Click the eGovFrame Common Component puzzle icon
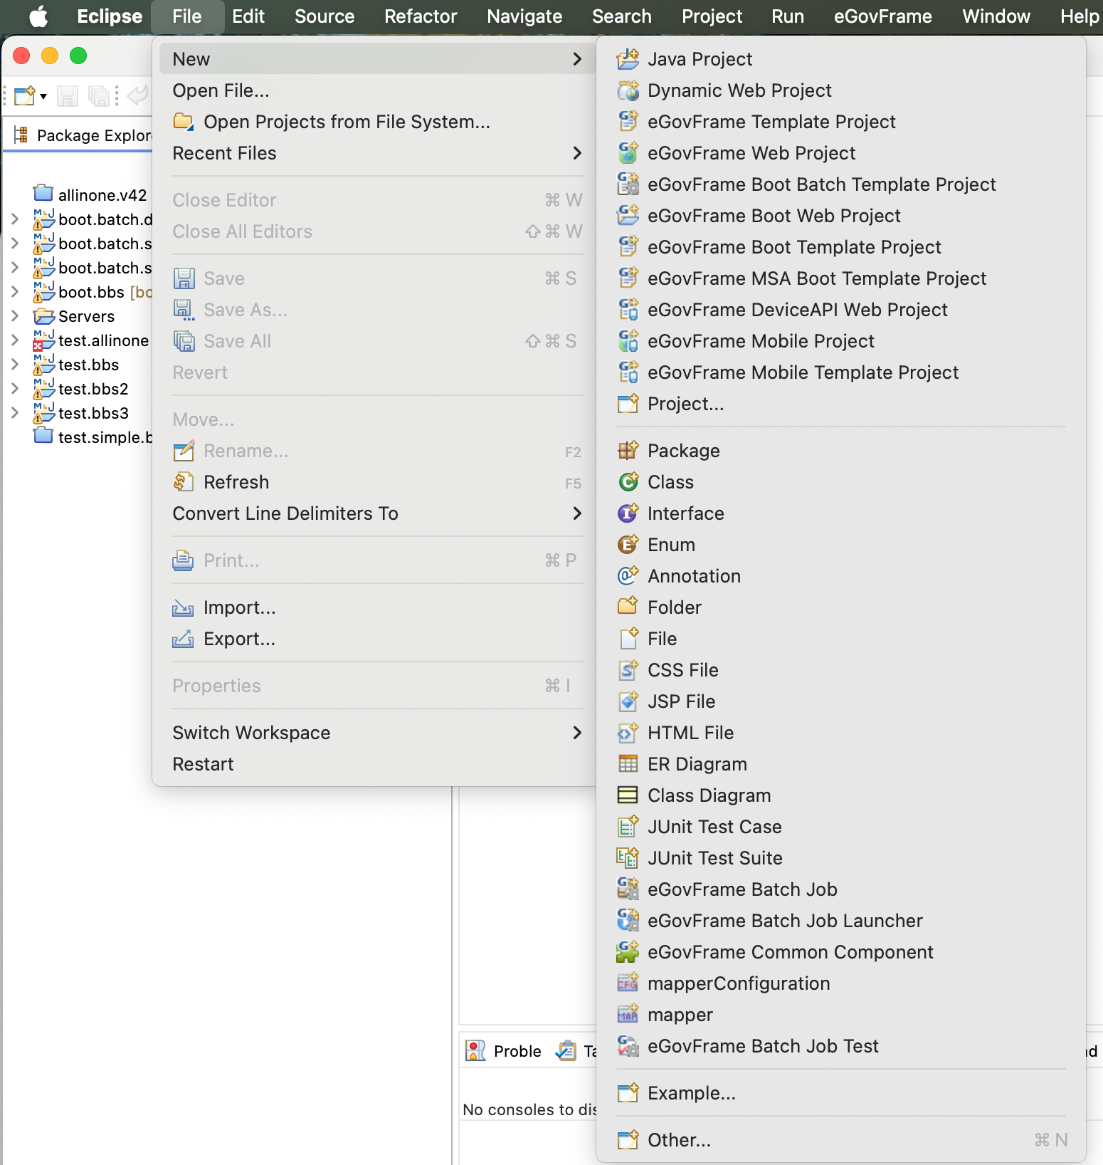 tap(628, 952)
